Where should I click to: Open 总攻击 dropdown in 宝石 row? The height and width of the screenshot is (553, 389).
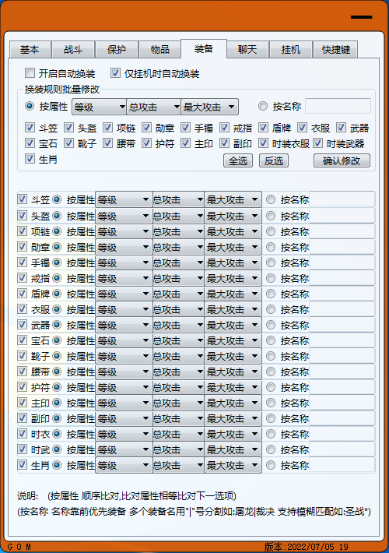pos(178,340)
